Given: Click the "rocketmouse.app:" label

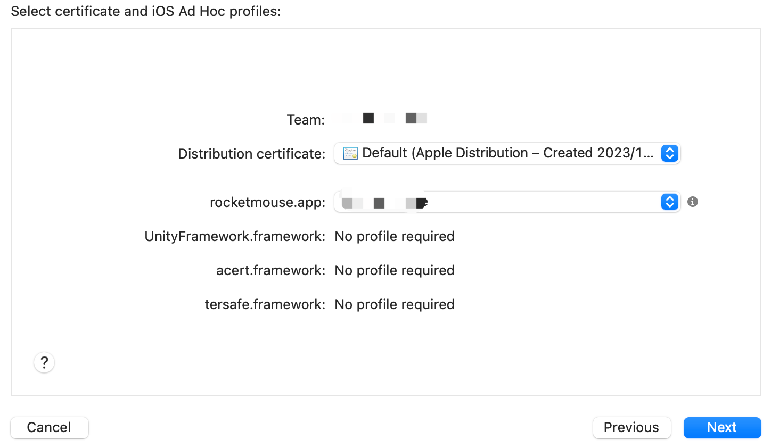Looking at the screenshot, I should [x=267, y=202].
